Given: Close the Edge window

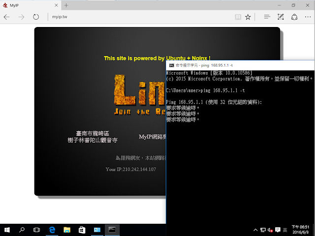Looking at the screenshot, I should point(308,5).
